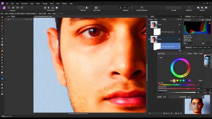Open the Effects panel tab
Image resolution: width=212 pixels, height=119 pixels.
click(x=200, y=47)
